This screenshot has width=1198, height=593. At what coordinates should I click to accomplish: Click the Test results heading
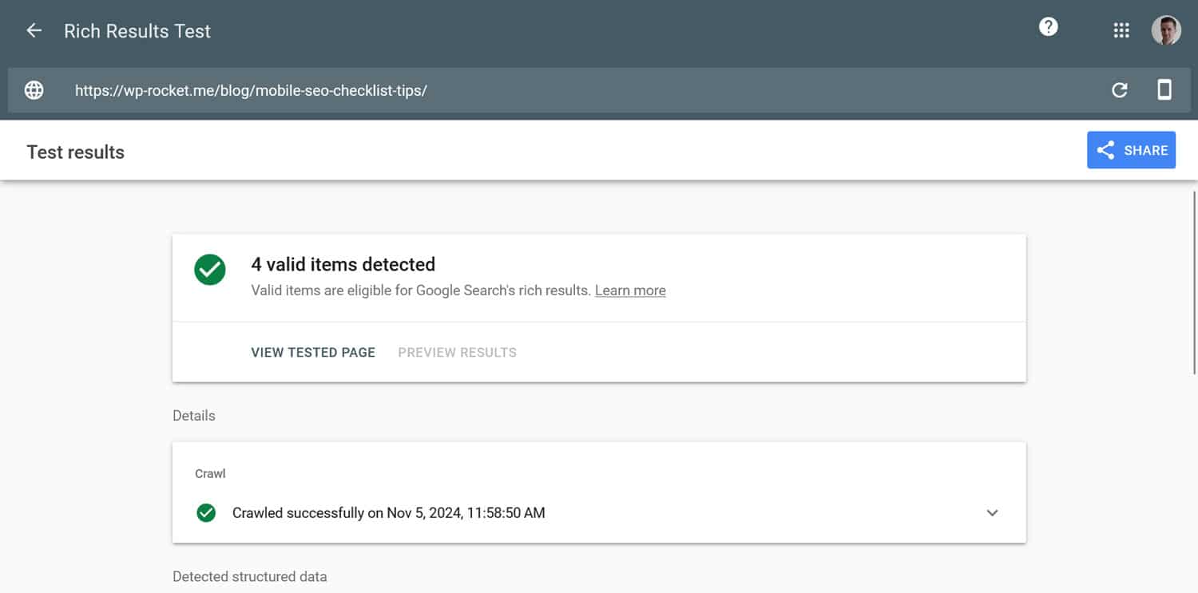[x=75, y=151]
